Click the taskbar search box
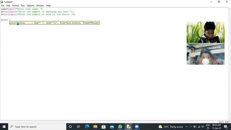 coord(37,127)
